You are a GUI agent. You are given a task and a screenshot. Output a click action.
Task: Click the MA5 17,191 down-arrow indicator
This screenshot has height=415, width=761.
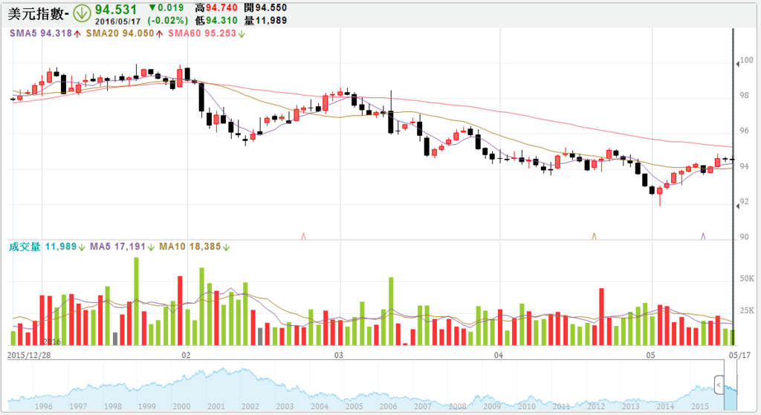point(151,247)
